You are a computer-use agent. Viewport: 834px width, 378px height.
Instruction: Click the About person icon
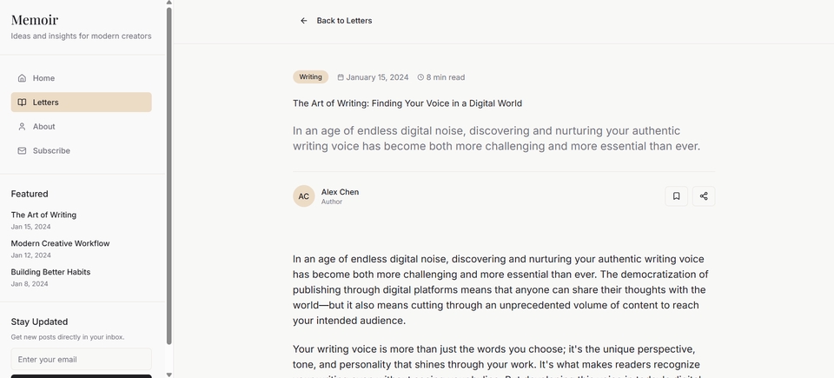[x=23, y=127]
